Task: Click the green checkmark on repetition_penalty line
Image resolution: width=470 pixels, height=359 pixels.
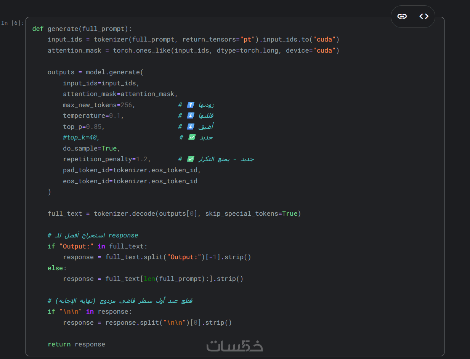Action: [x=190, y=159]
